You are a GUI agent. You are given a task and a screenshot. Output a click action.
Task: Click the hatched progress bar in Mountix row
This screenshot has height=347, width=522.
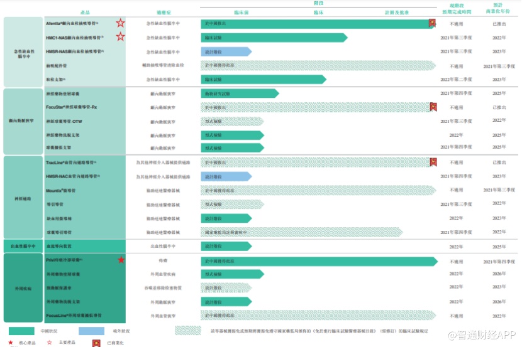(x=319, y=190)
